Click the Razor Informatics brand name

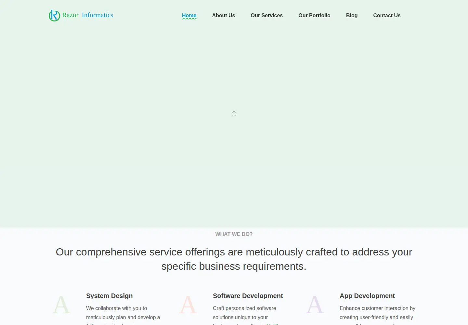pos(88,15)
